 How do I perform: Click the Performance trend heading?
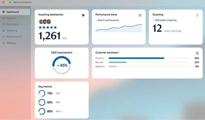click(x=106, y=14)
